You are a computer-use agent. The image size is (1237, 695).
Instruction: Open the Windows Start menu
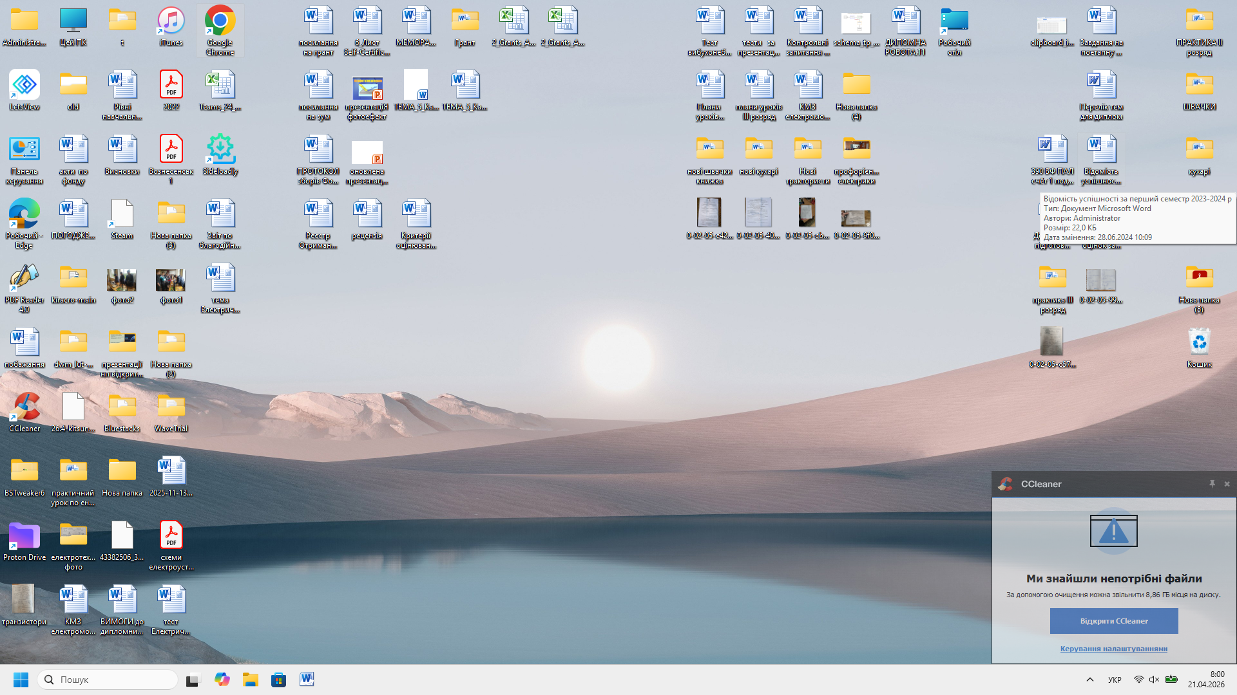(21, 680)
